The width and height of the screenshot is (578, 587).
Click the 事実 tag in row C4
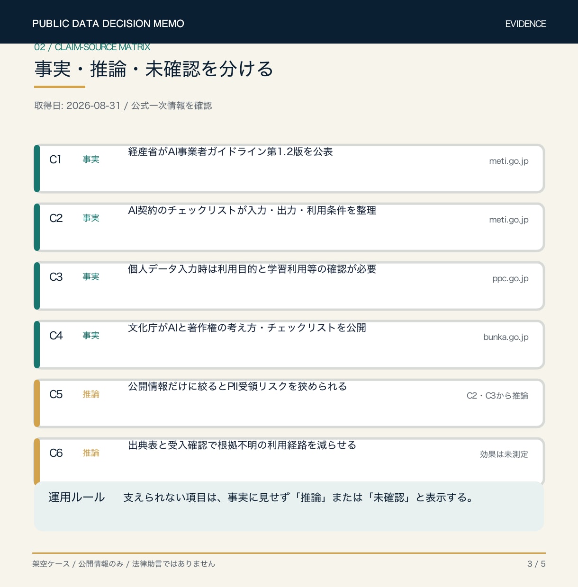[x=91, y=336]
